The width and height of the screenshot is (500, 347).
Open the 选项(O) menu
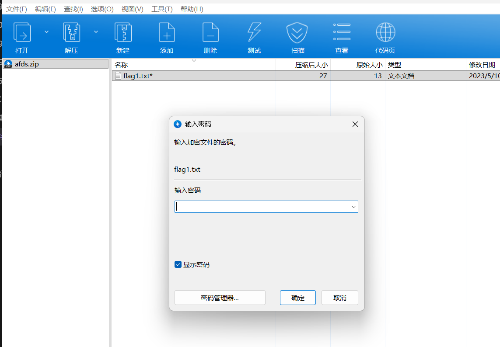[x=102, y=9]
